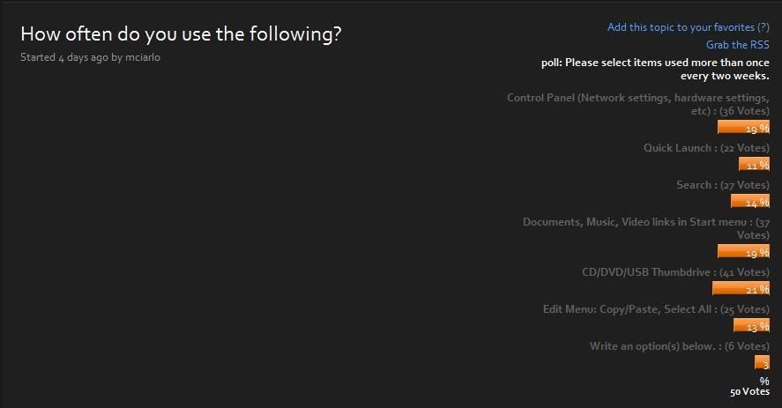Click the CD/DVD/USB Thumbdrive 21% bar
Viewport: 782px width, 408px height.
pyautogui.click(x=741, y=288)
